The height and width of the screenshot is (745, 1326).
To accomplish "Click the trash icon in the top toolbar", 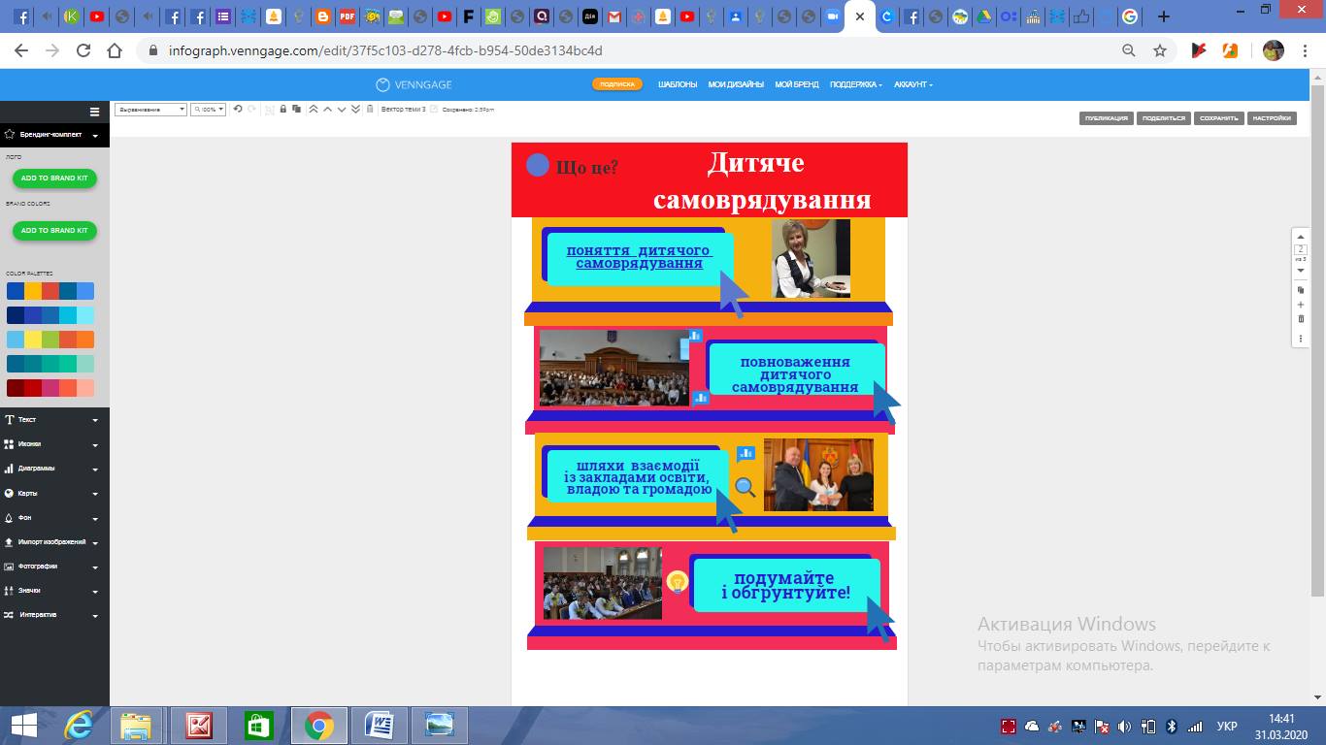I will coord(370,110).
